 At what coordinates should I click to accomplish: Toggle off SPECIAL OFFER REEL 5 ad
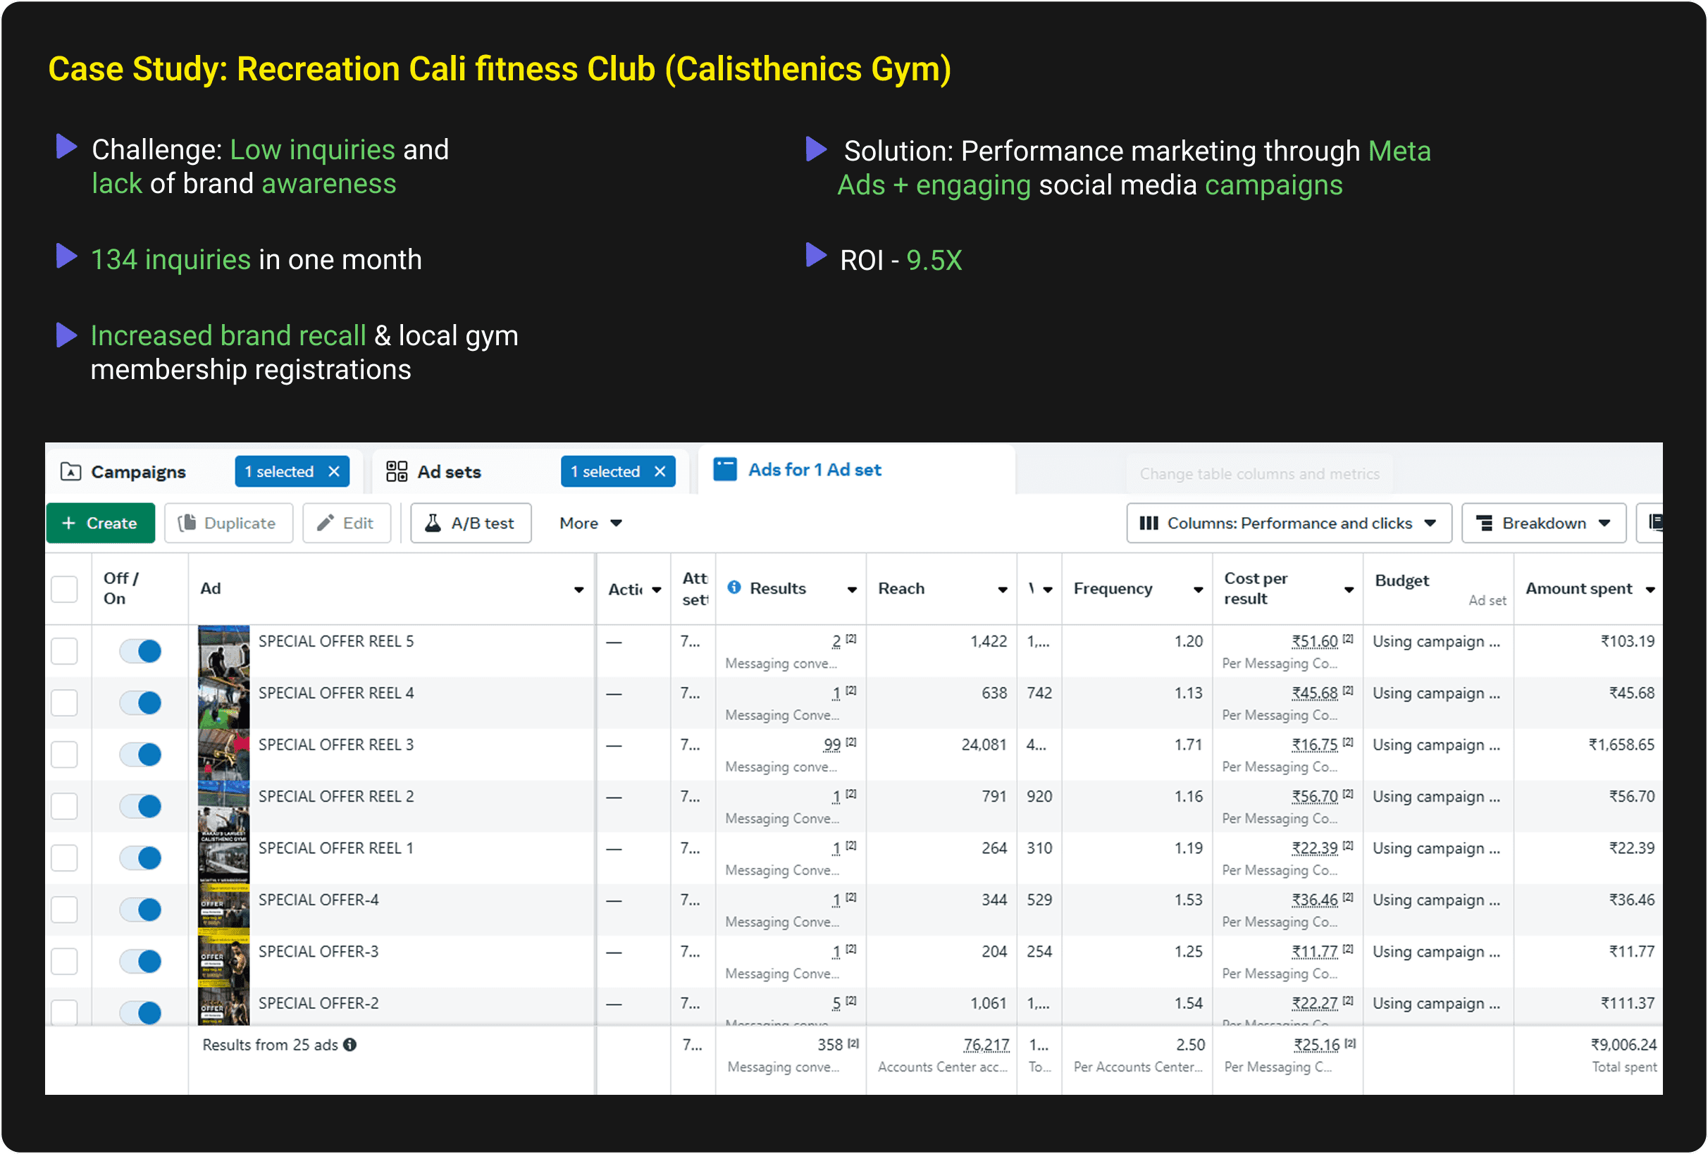pyautogui.click(x=140, y=651)
